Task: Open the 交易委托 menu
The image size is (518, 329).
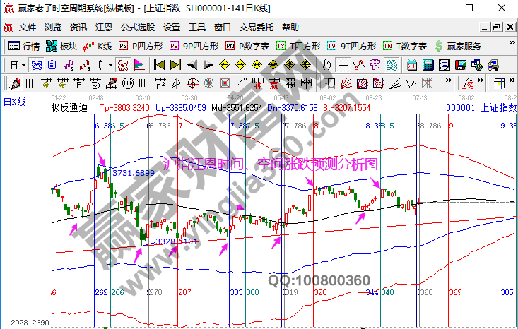Action: tap(257, 28)
